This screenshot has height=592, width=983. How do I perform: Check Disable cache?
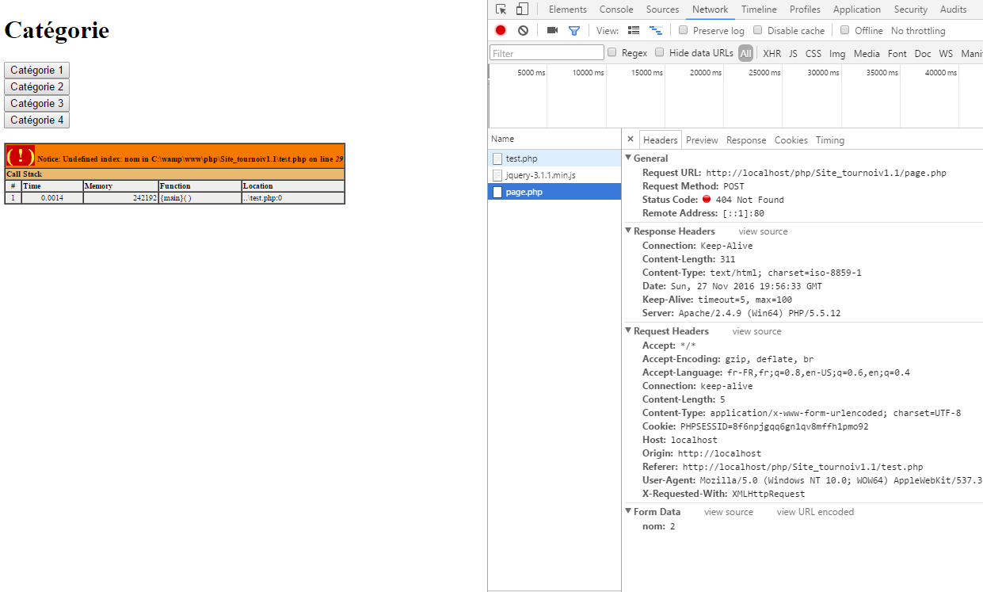coord(757,30)
